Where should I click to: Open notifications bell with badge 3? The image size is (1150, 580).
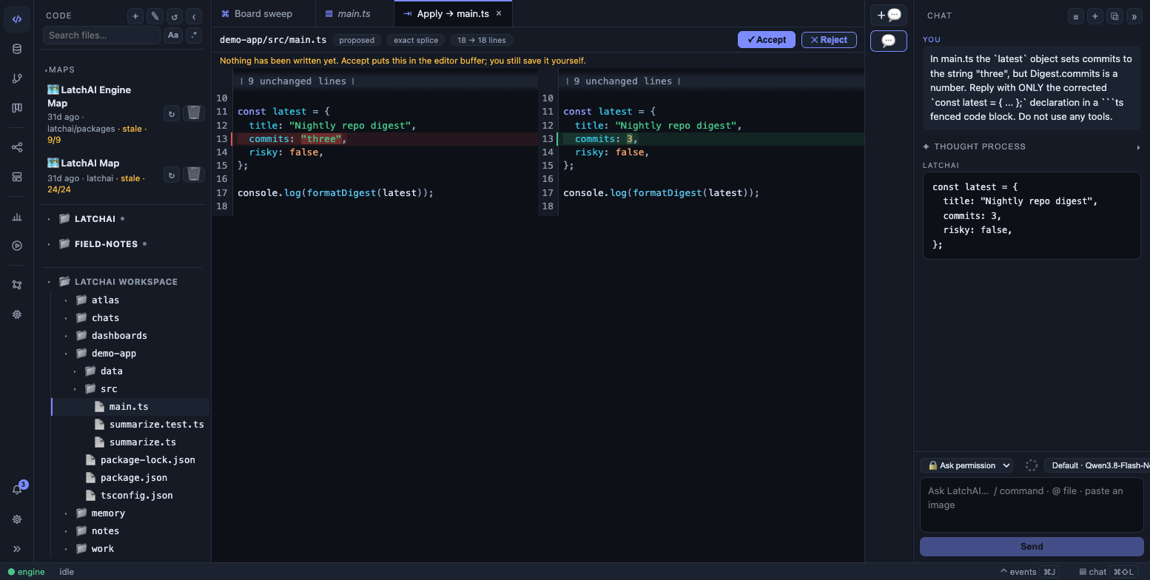[x=17, y=490]
